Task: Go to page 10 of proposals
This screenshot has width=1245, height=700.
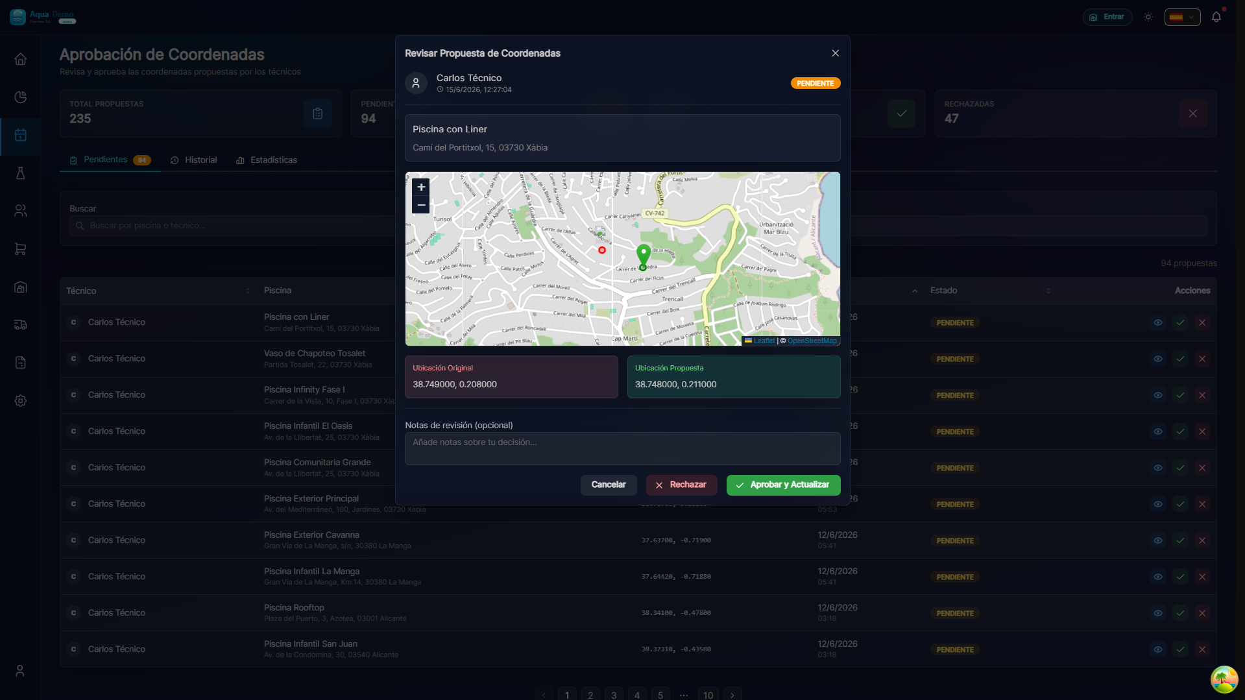Action: click(708, 695)
